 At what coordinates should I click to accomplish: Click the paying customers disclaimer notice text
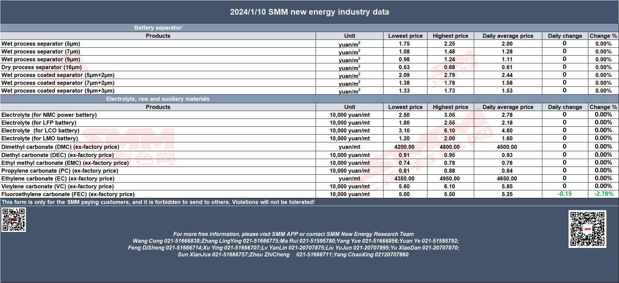coord(158,202)
